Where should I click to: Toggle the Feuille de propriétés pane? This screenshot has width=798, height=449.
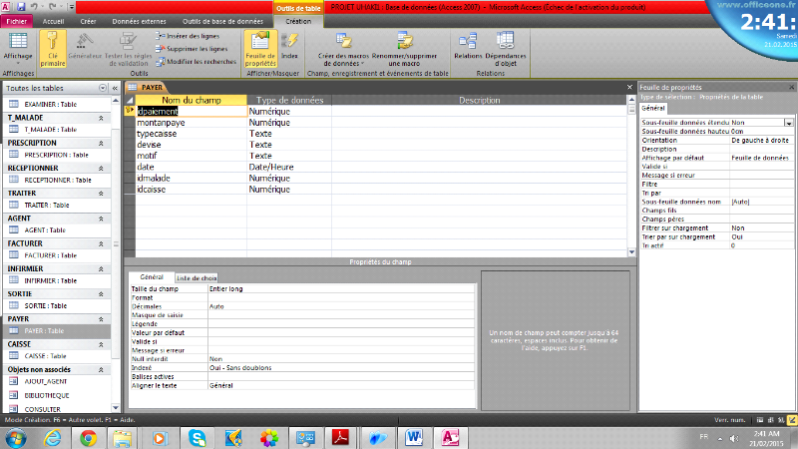tap(259, 47)
